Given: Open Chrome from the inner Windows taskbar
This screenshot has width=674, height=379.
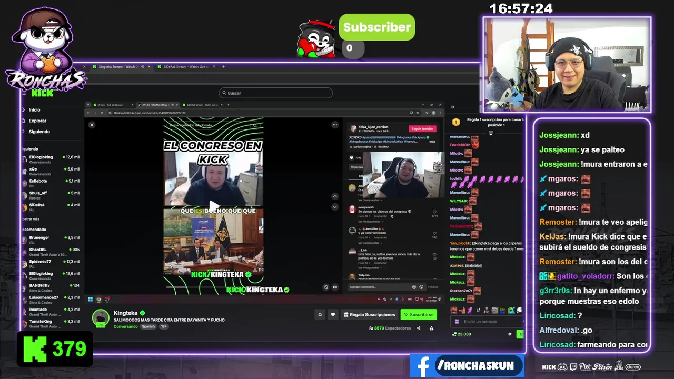Looking at the screenshot, I should coord(98,299).
